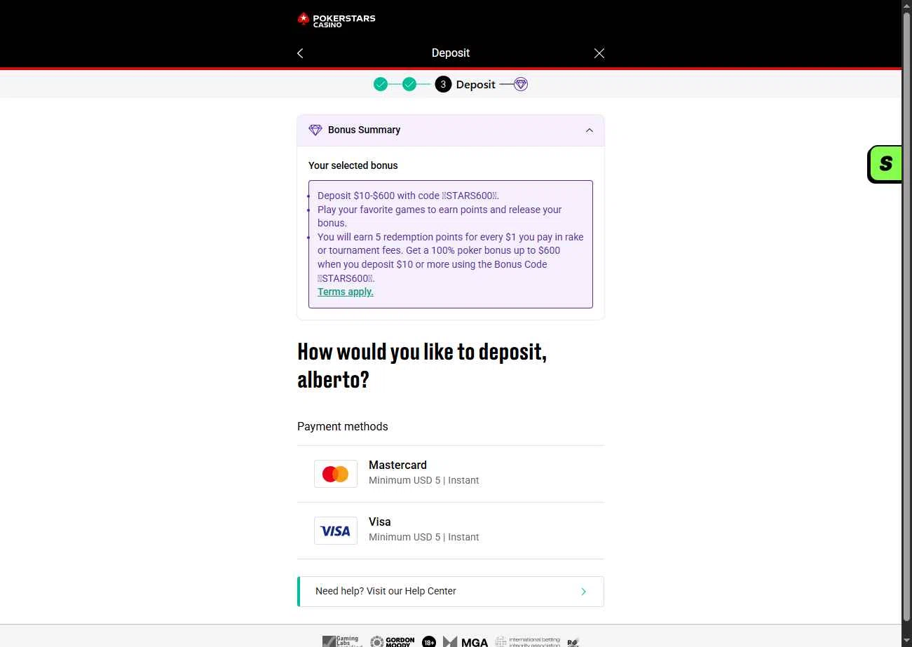This screenshot has height=647, width=912.
Task: Click the second completed step checkmark
Action: (409, 84)
